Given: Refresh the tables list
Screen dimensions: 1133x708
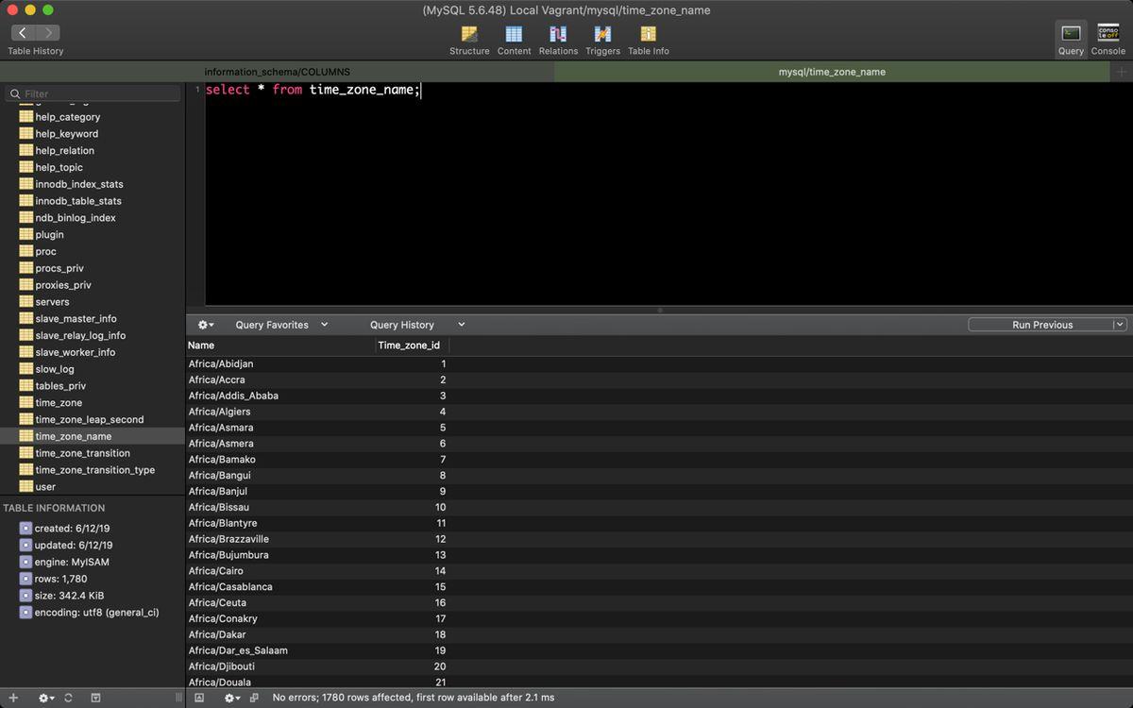Looking at the screenshot, I should pos(68,698).
